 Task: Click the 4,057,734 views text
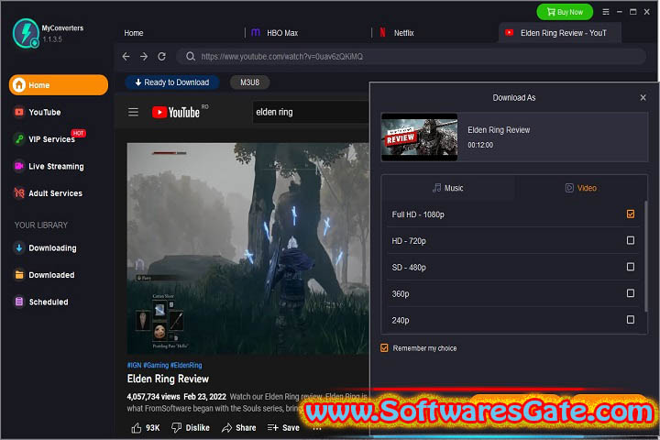pos(154,397)
